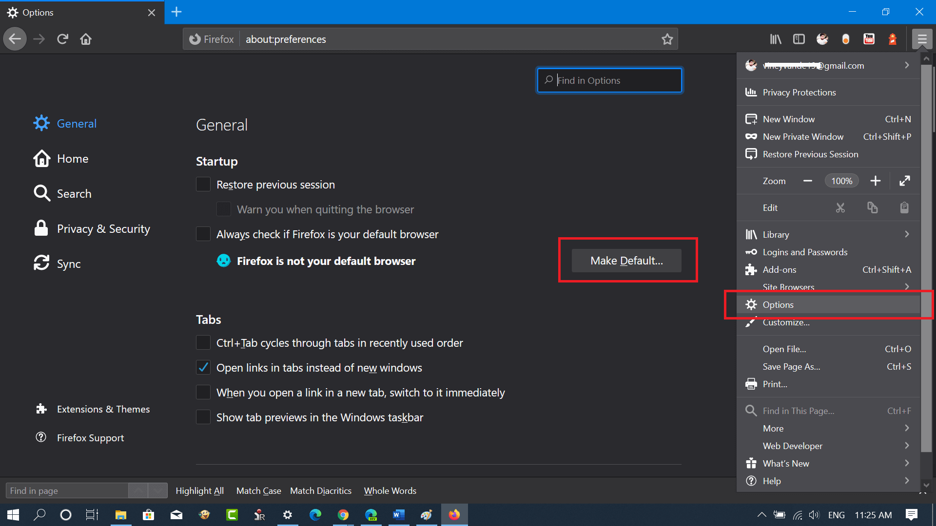
Task: Open a new tab with plus icon
Action: coord(176,12)
